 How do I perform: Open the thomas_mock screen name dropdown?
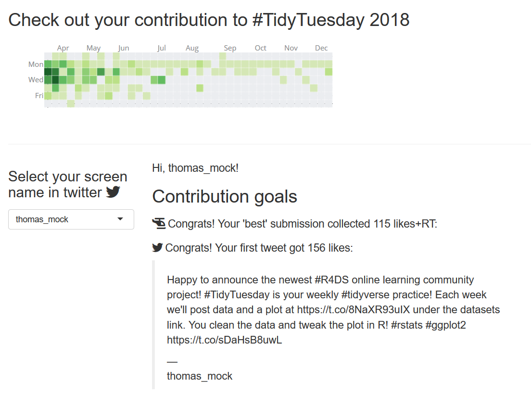tap(71, 219)
